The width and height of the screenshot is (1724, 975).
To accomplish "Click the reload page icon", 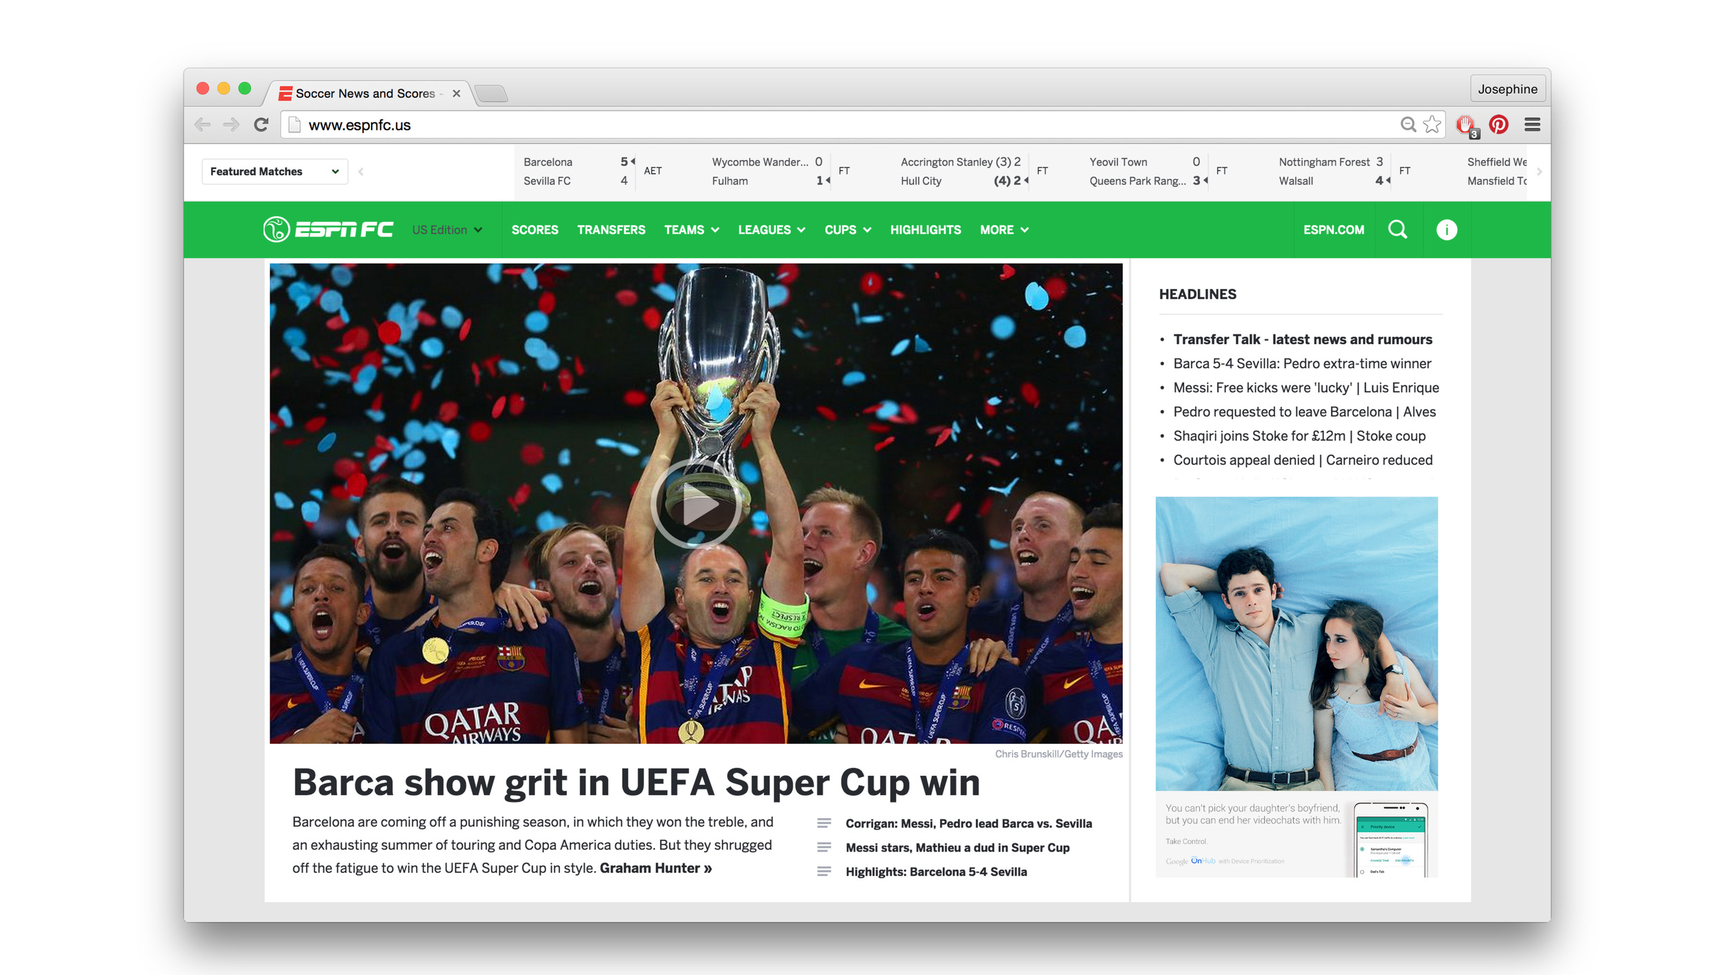I will click(261, 125).
